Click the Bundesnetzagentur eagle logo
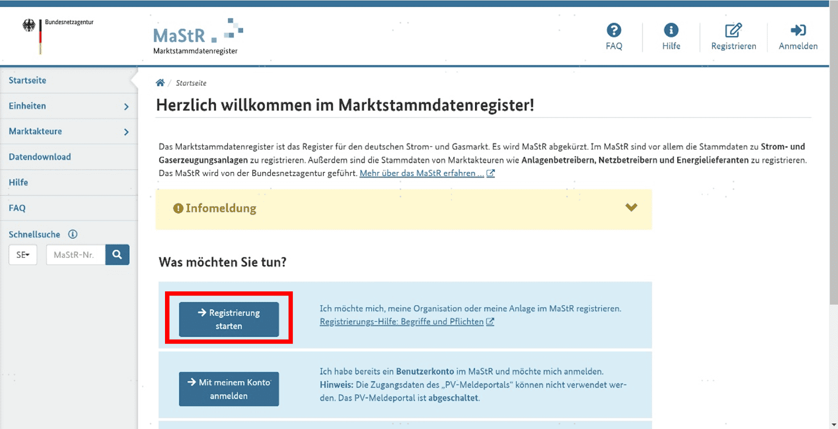 [29, 26]
